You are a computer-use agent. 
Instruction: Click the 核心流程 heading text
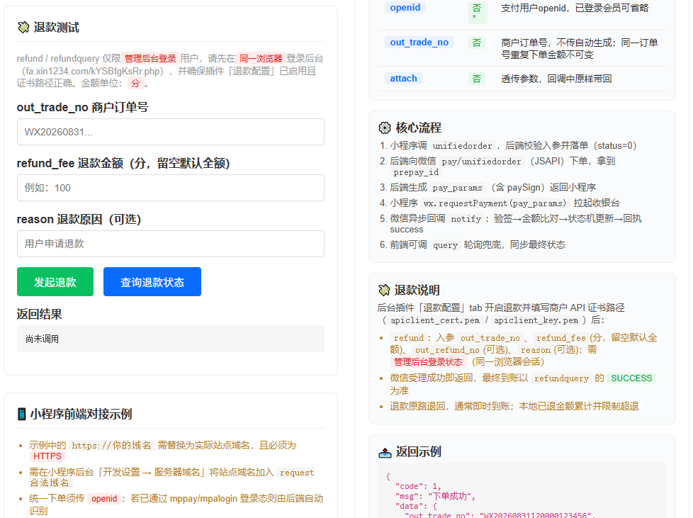(x=418, y=128)
